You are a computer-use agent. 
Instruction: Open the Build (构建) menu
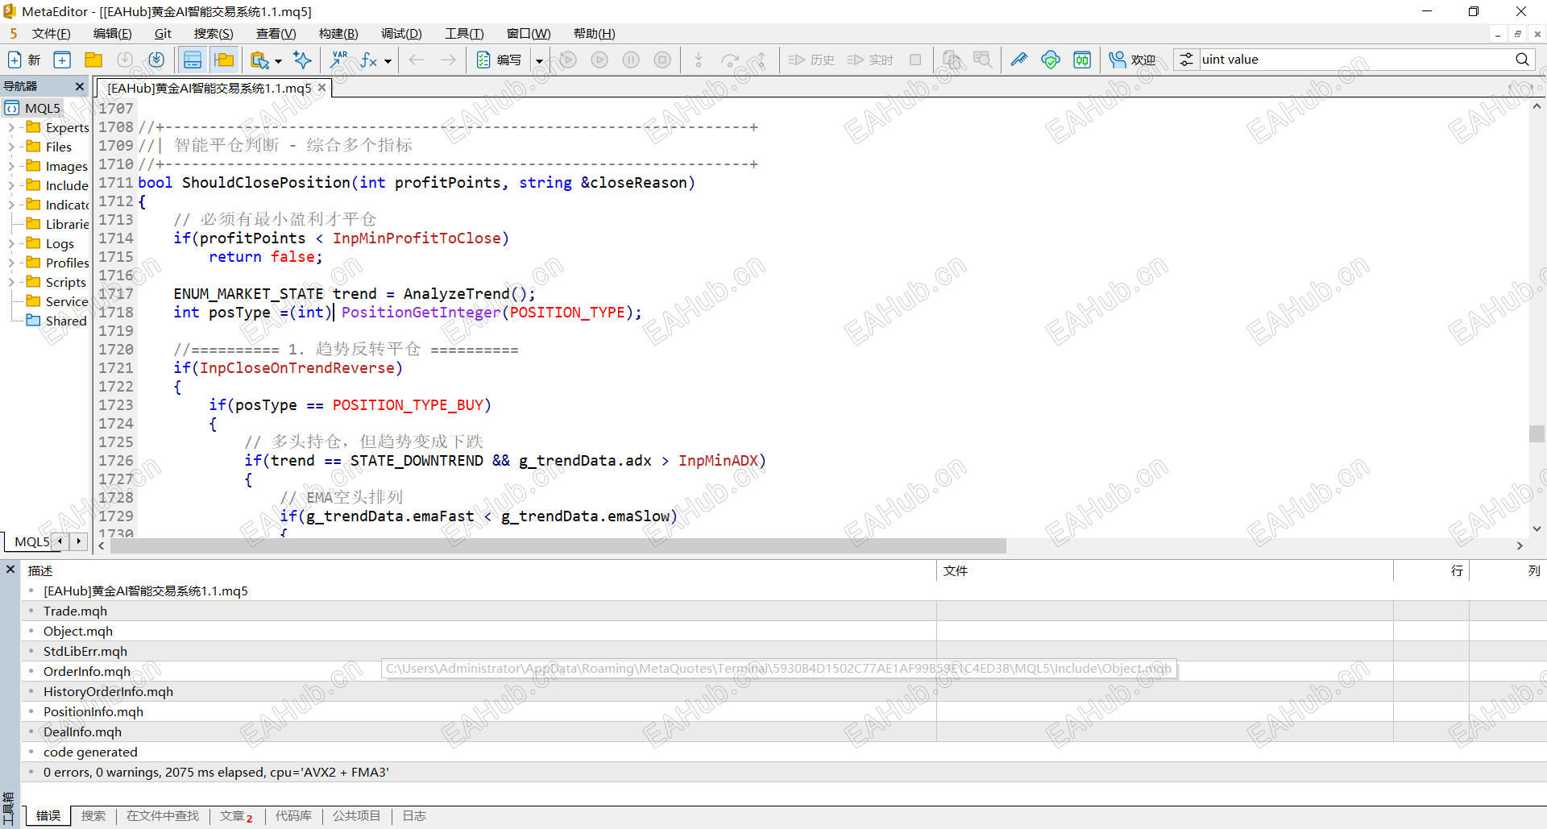(x=338, y=34)
